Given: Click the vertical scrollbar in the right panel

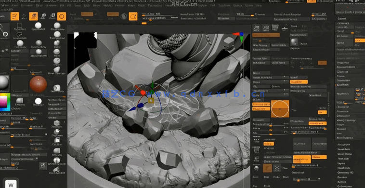Looking at the screenshot, I should (x=329, y=105).
